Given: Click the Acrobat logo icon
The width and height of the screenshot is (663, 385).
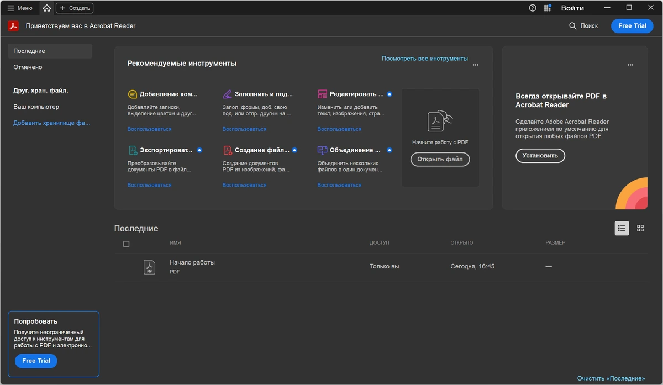Looking at the screenshot, I should [13, 26].
